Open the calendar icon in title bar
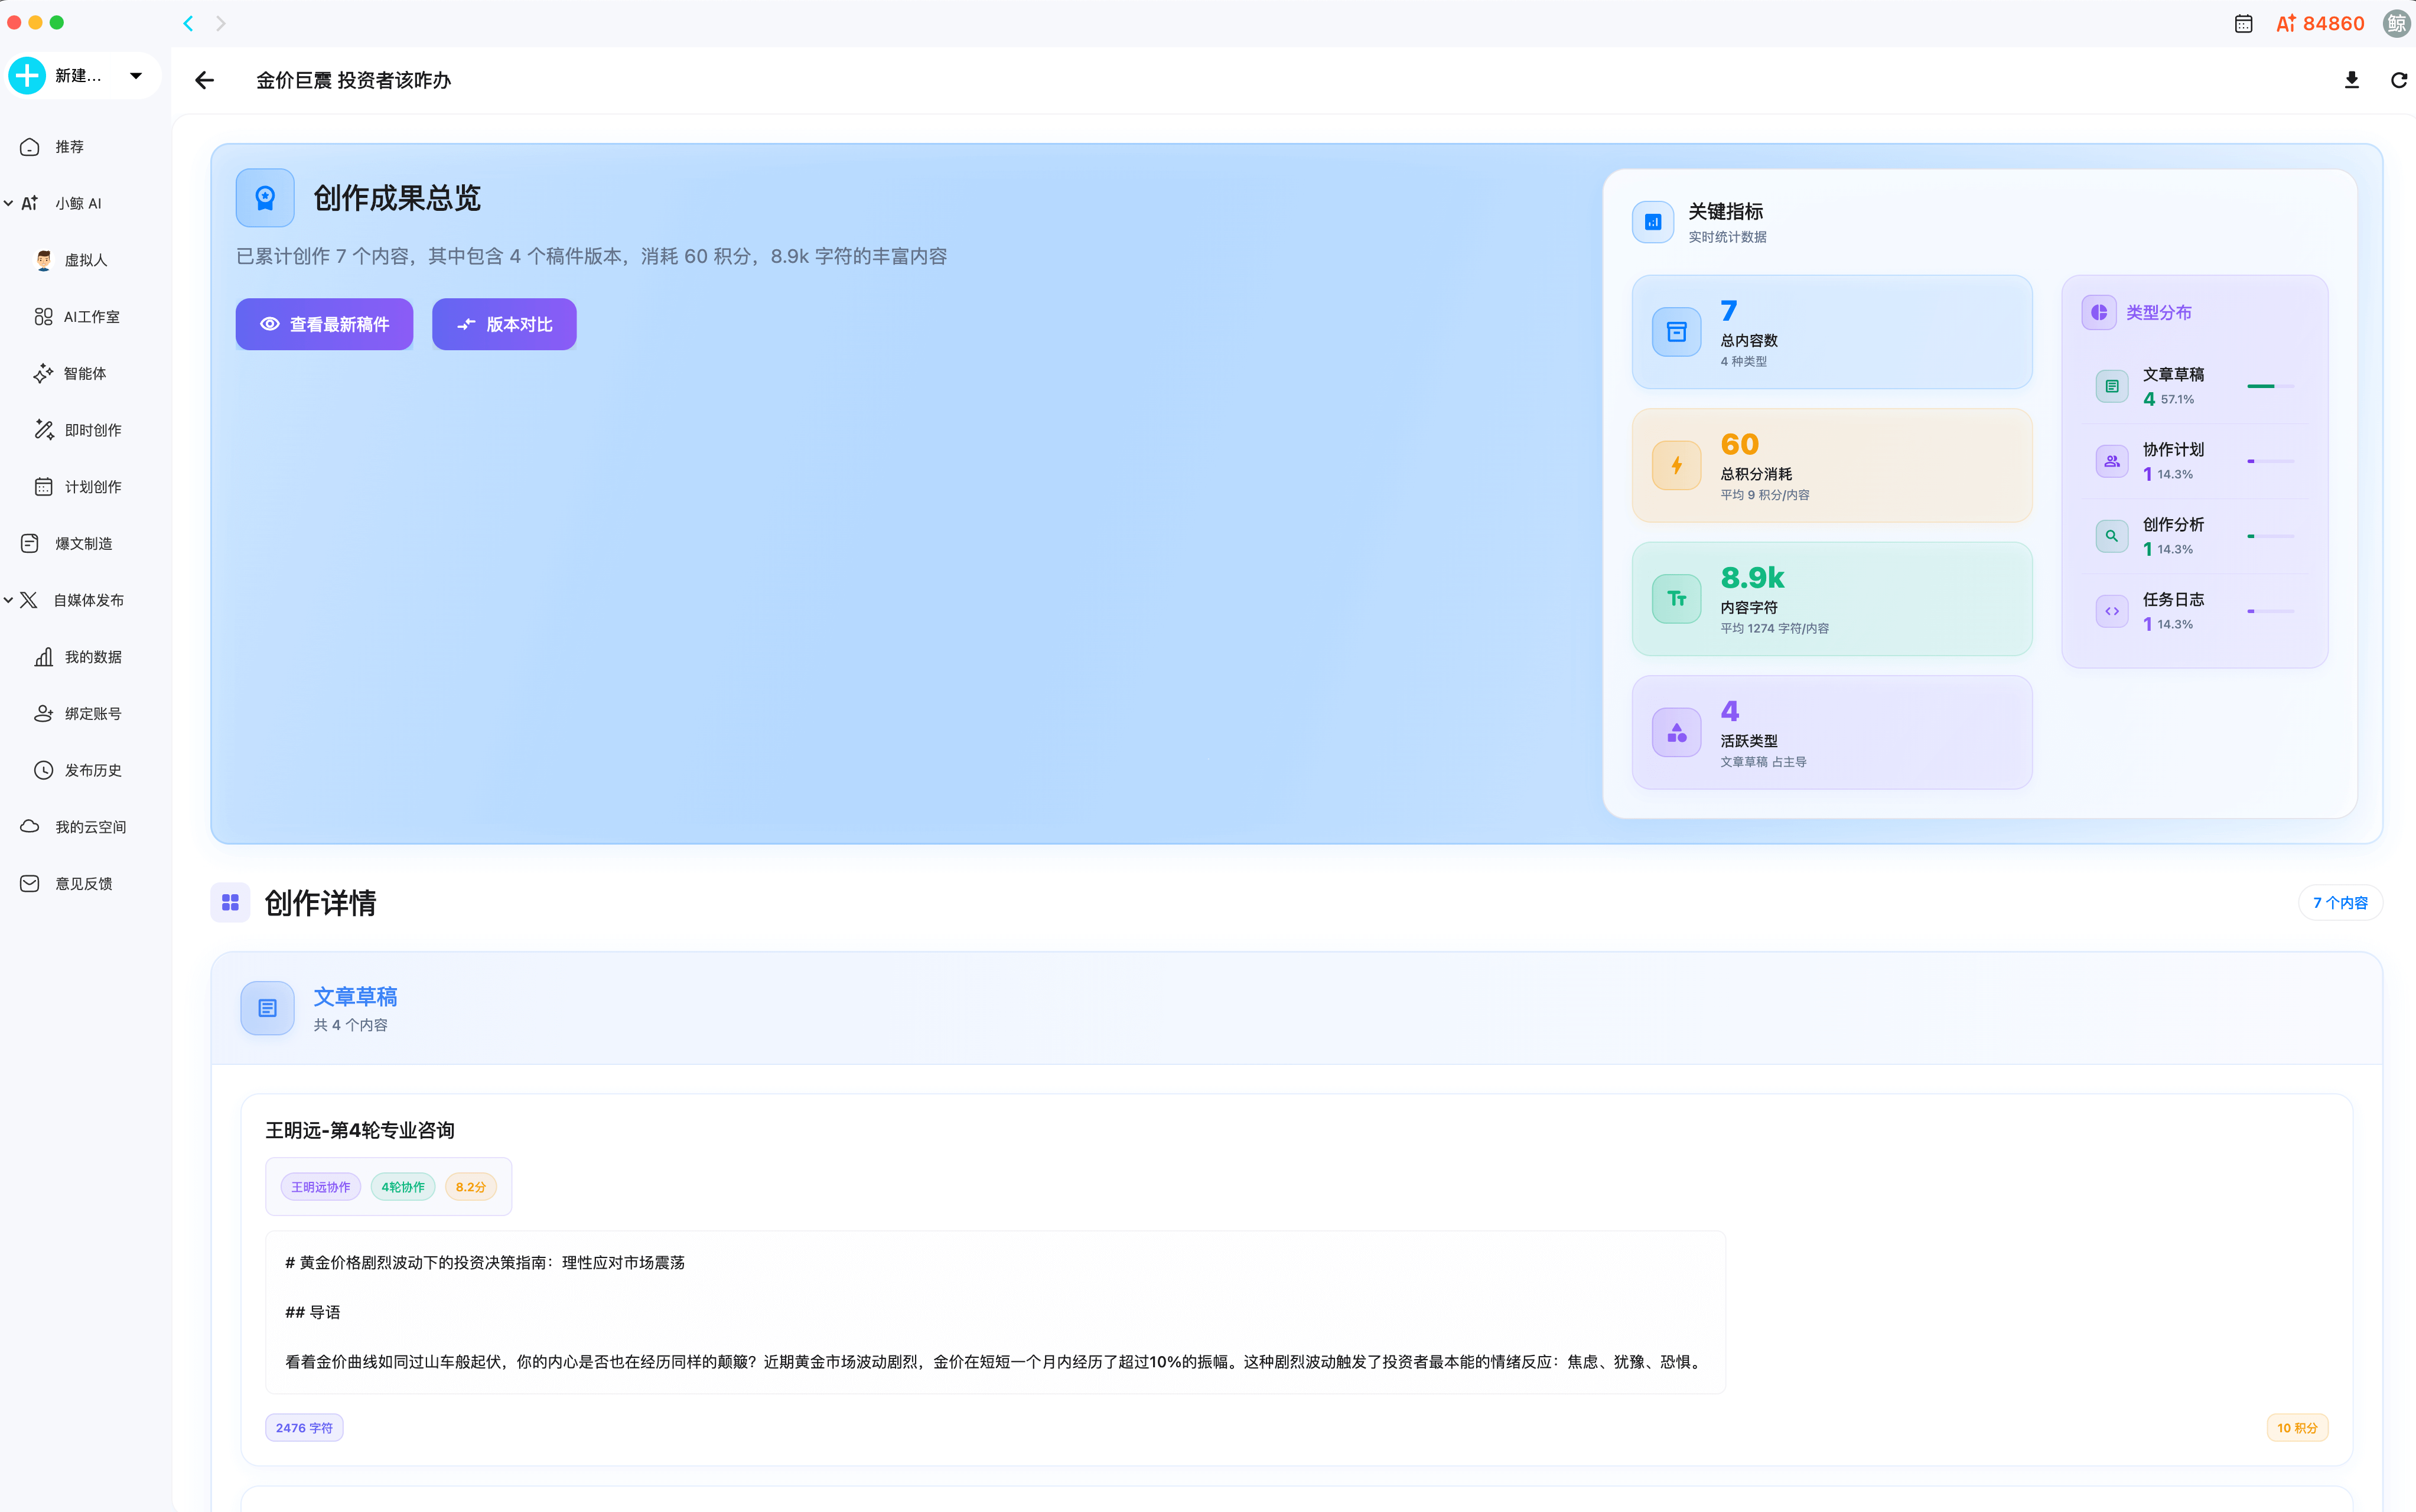This screenshot has height=1512, width=2416. (x=2243, y=24)
